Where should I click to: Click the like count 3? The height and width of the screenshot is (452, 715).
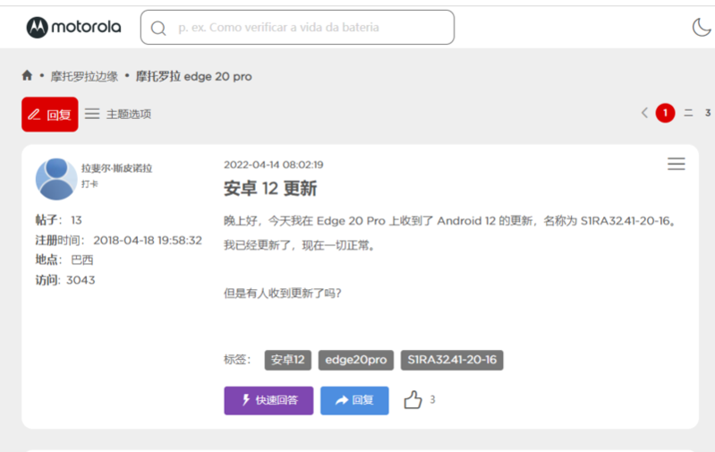coord(432,399)
